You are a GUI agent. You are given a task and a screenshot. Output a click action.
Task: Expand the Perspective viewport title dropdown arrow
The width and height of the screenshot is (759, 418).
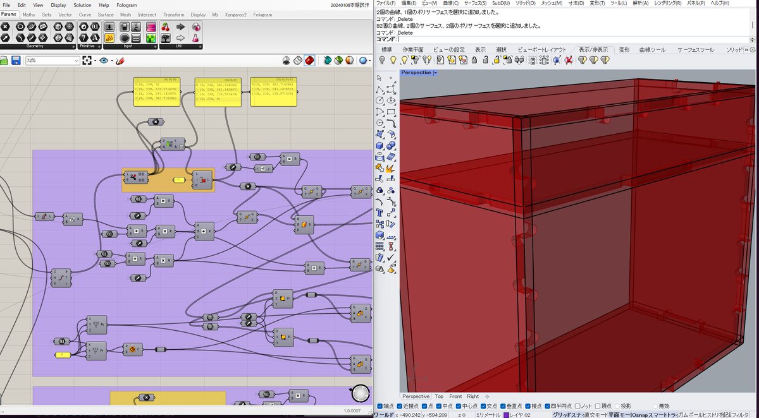click(x=436, y=73)
